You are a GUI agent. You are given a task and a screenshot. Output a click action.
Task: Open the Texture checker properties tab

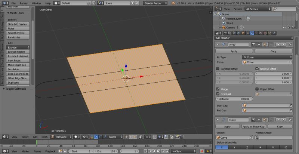(265, 33)
